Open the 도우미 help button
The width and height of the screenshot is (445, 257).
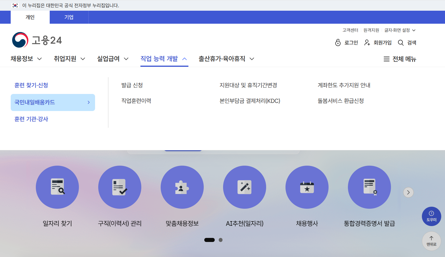(431, 216)
